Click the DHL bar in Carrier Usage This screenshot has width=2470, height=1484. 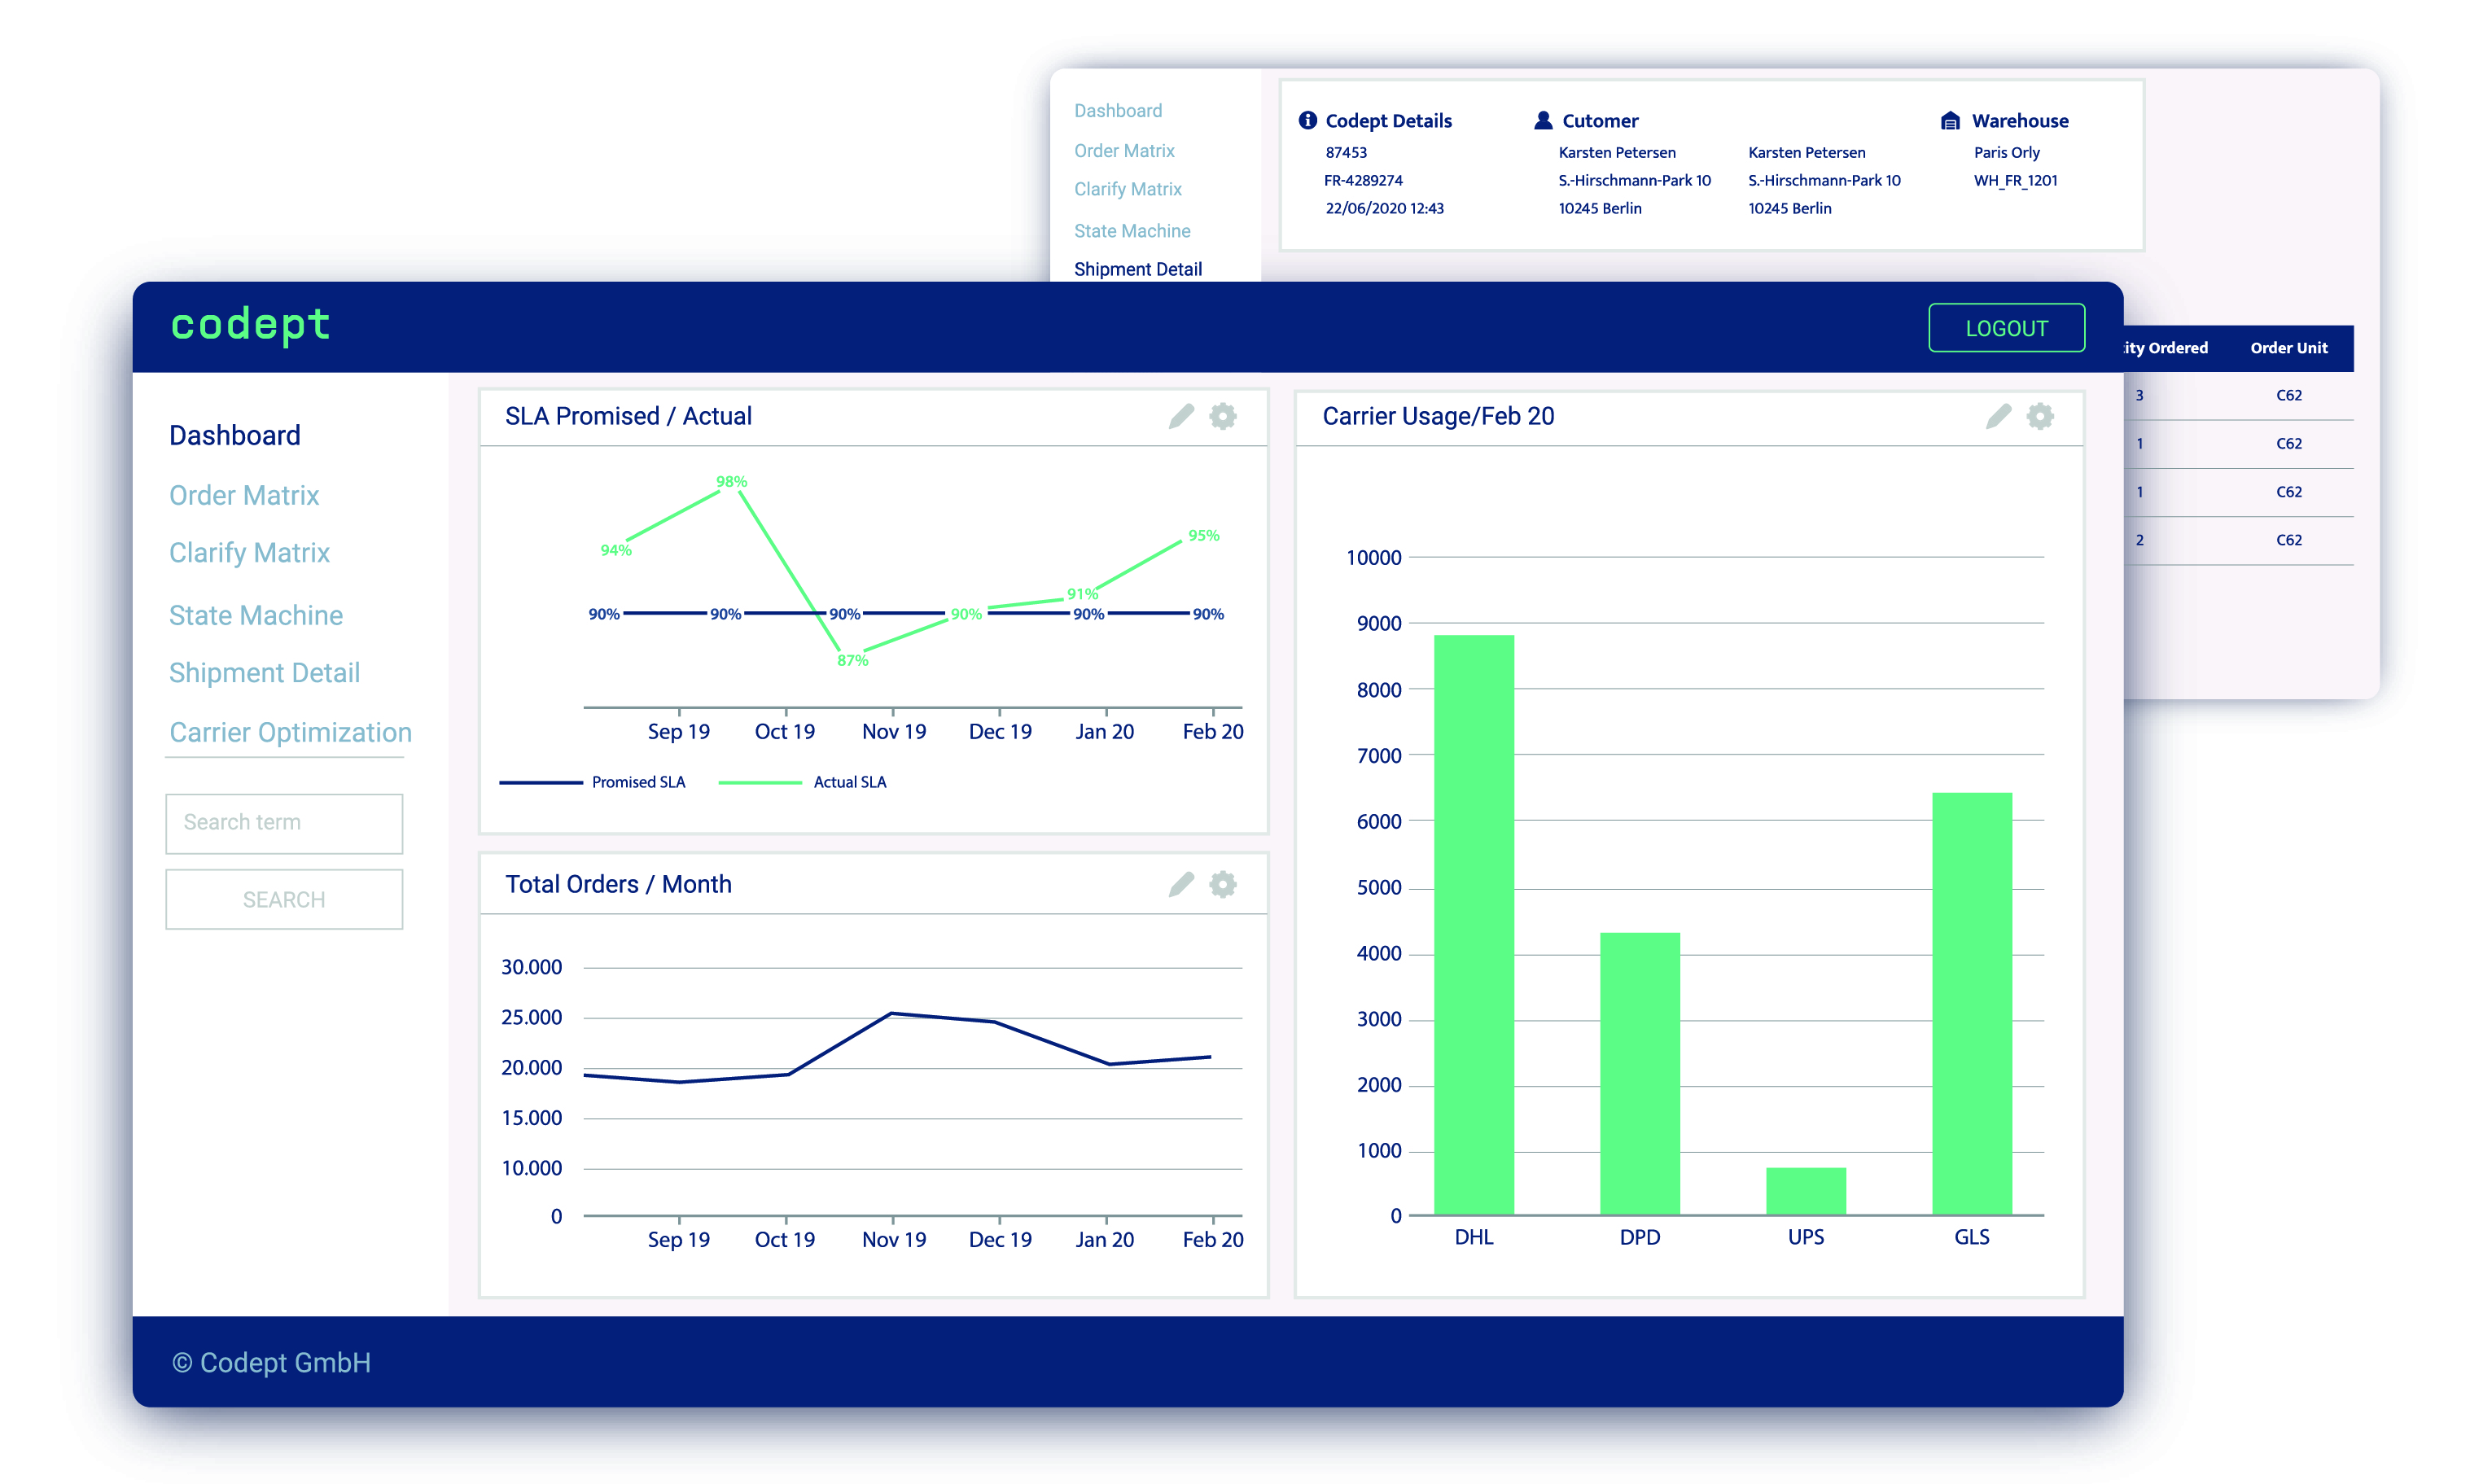[x=1474, y=925]
